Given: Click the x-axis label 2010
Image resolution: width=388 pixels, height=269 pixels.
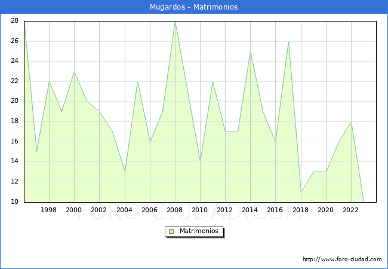Looking at the screenshot, I should click(200, 210).
